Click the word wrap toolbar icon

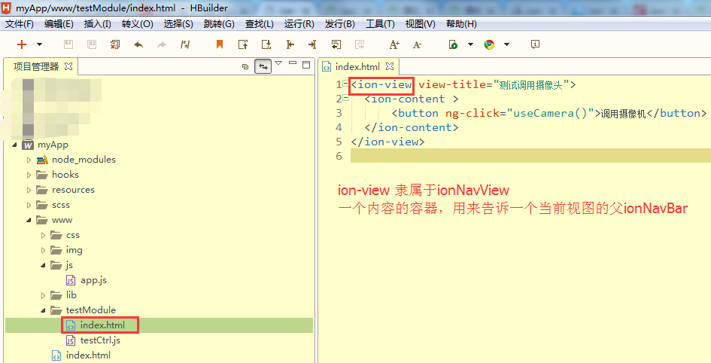click(336, 44)
